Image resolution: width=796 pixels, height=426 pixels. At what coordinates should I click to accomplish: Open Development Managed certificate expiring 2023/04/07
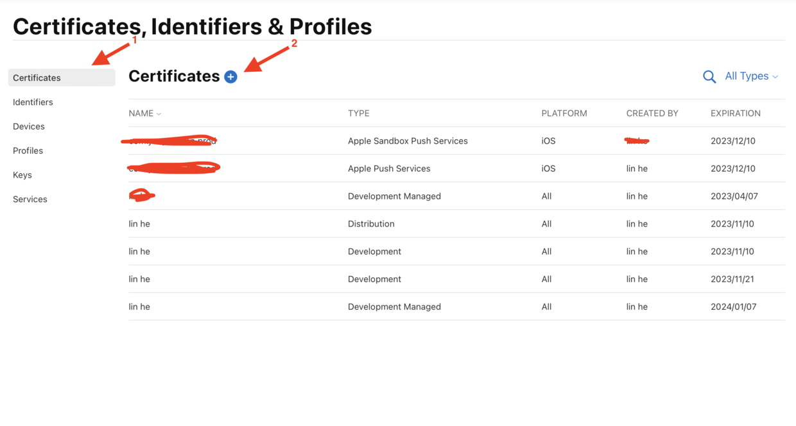click(456, 196)
